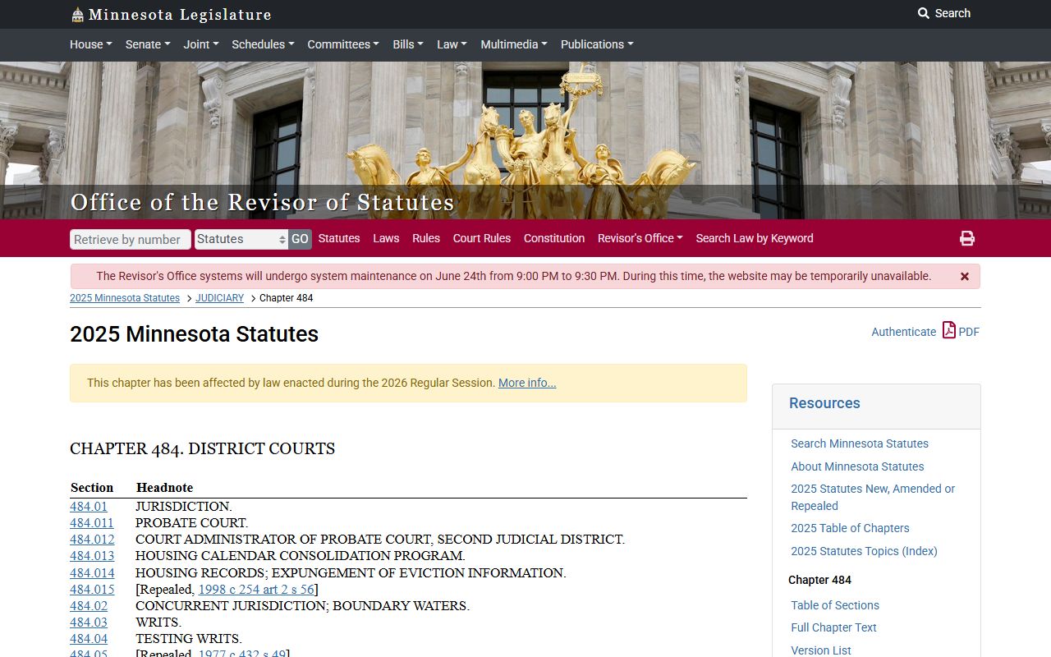This screenshot has height=657, width=1051.
Task: Expand the Joint menu
Action: click(x=201, y=44)
